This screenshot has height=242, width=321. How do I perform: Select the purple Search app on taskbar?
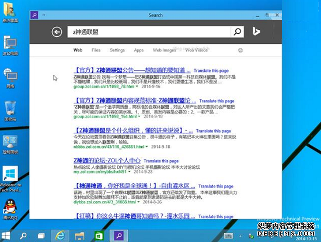pyautogui.click(x=119, y=236)
